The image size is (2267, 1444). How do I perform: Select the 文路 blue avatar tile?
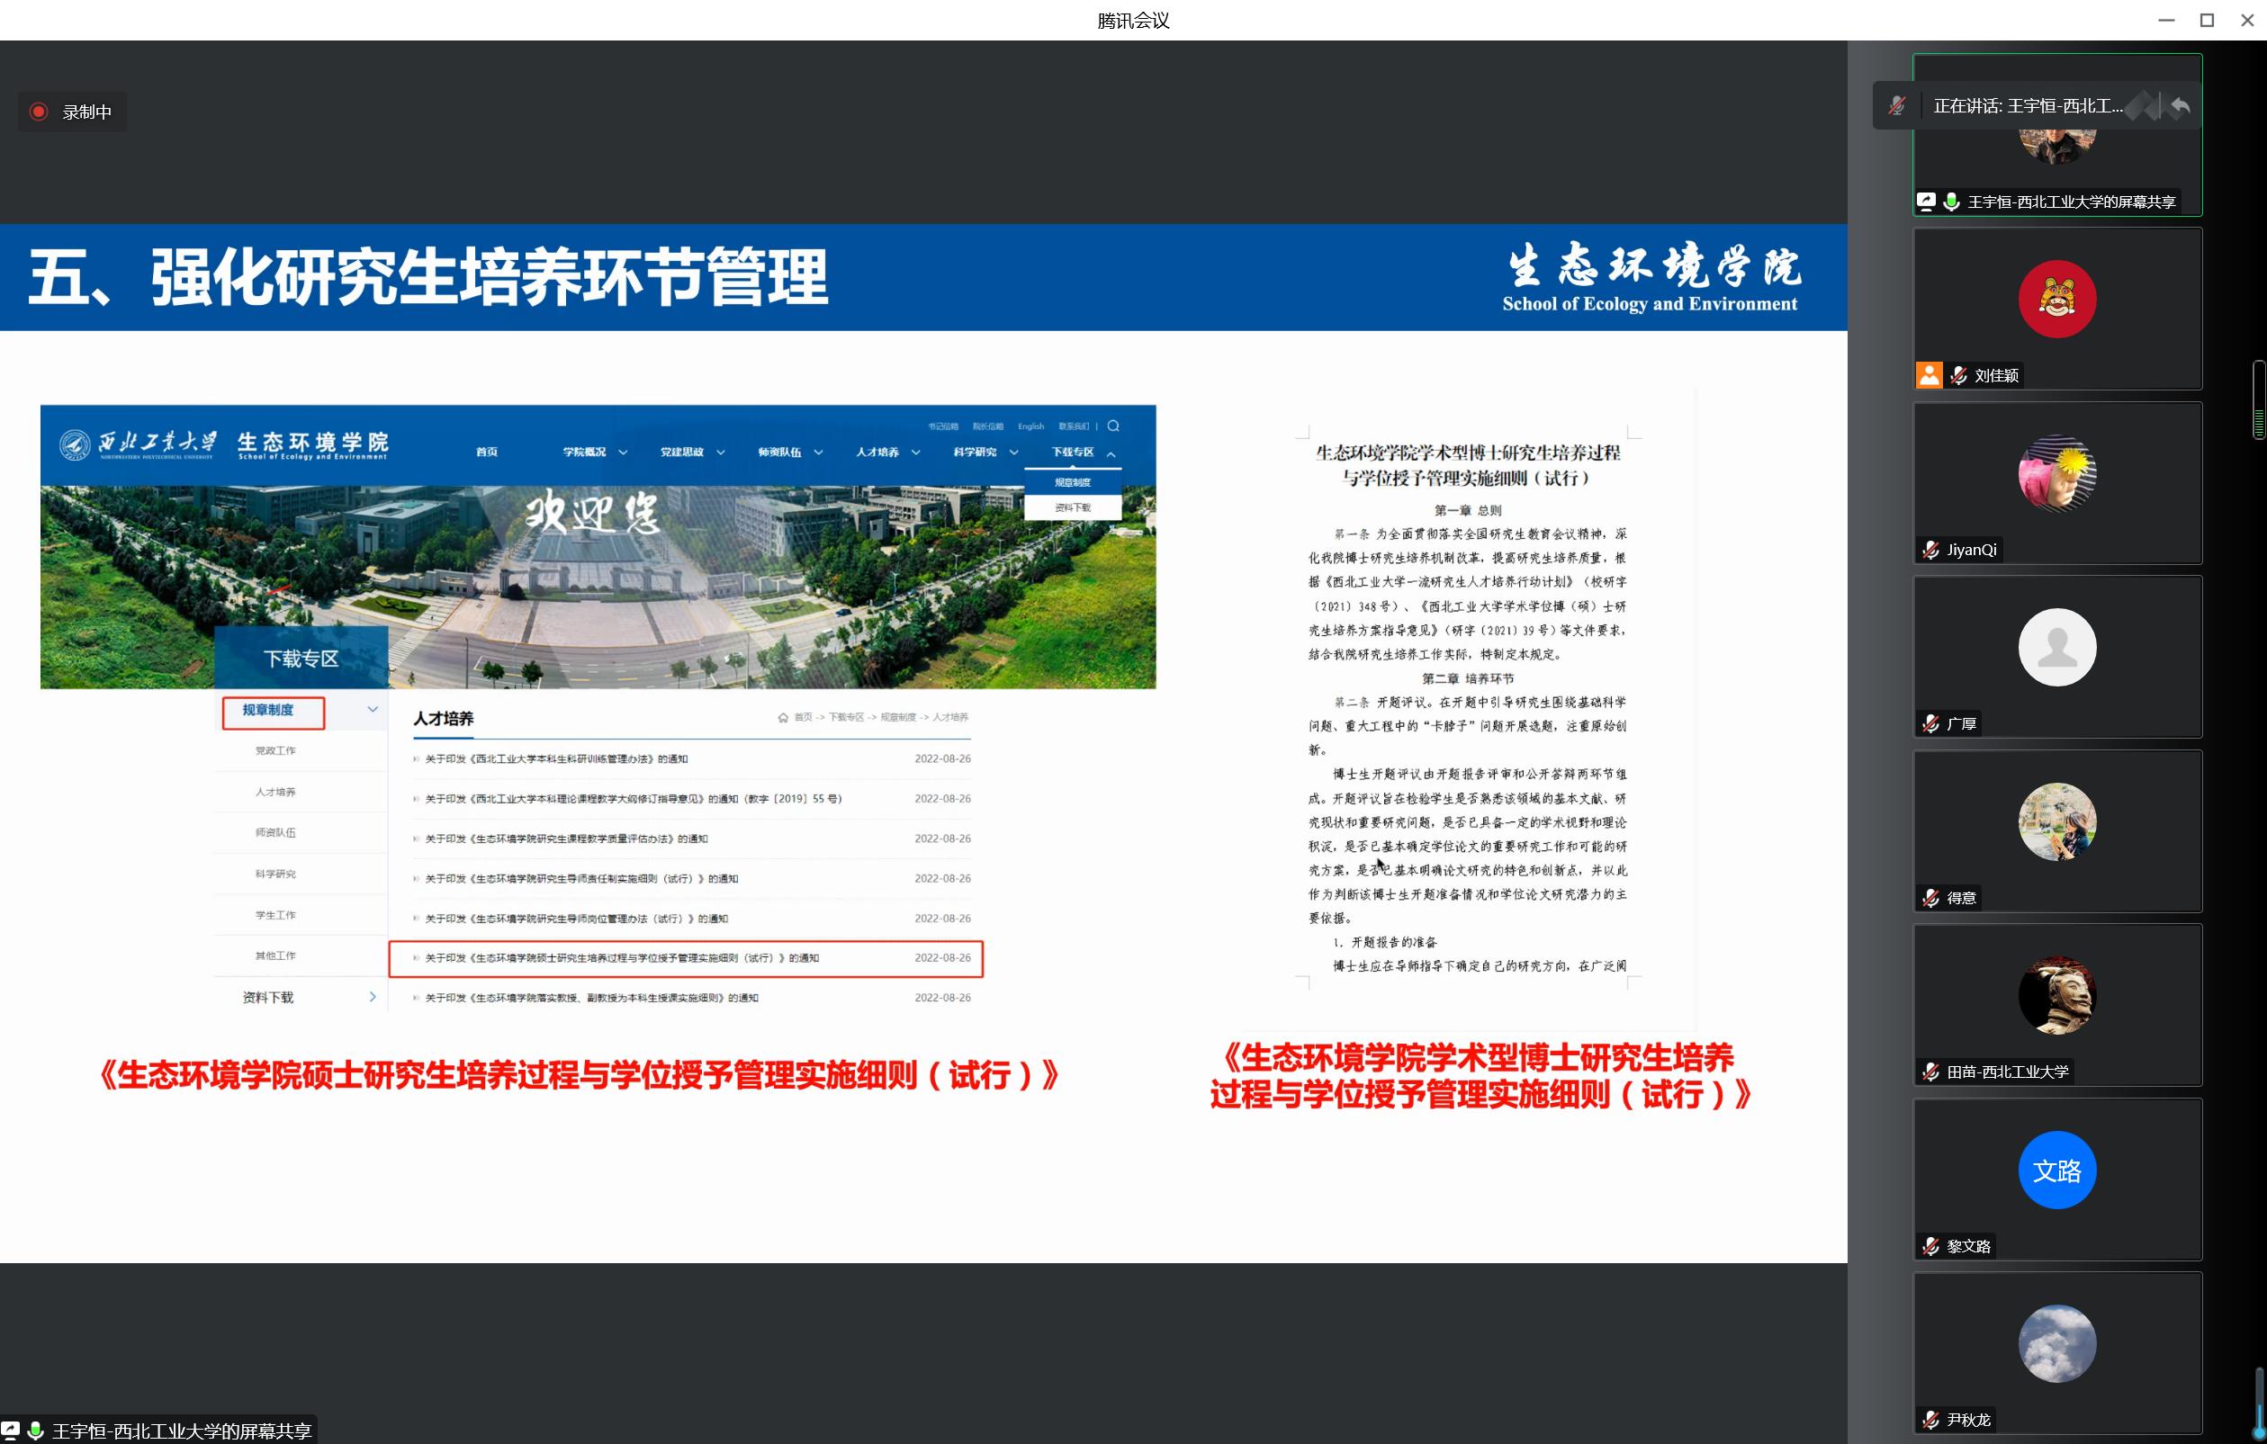coord(2056,1170)
